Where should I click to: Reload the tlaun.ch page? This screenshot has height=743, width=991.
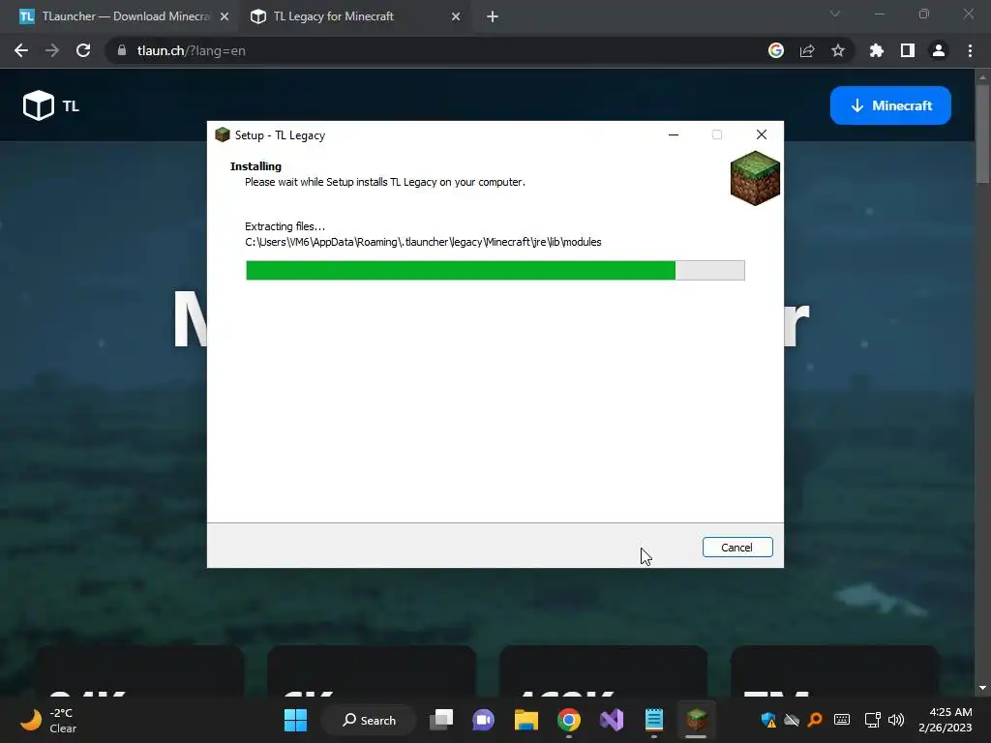point(83,50)
